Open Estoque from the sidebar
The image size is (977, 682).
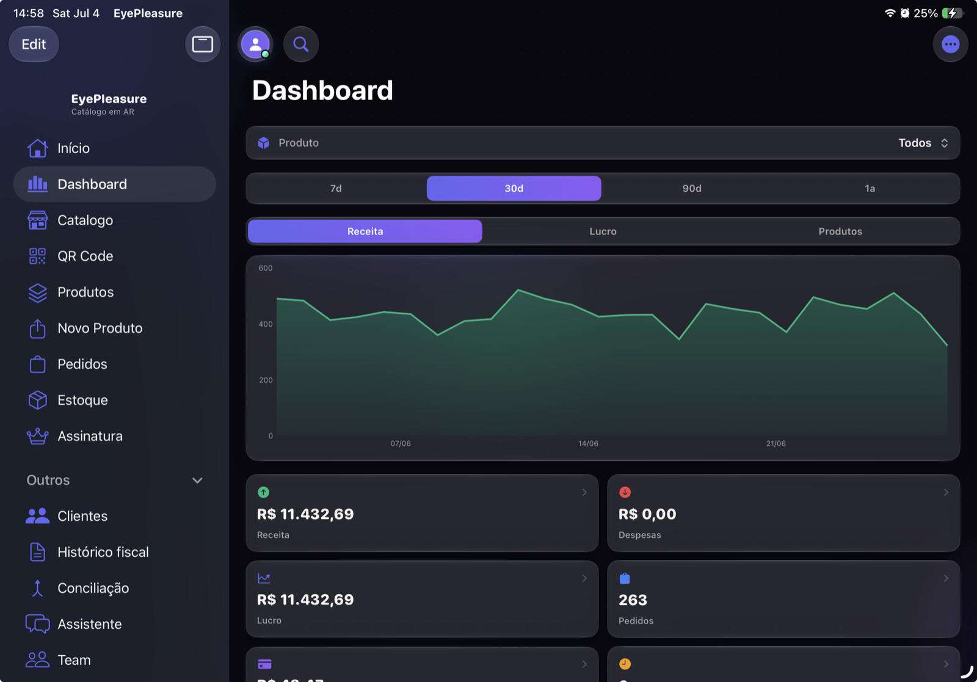click(x=114, y=400)
